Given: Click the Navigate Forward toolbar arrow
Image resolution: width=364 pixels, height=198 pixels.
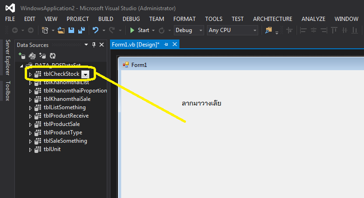Looking at the screenshot, I should pos(31,30).
